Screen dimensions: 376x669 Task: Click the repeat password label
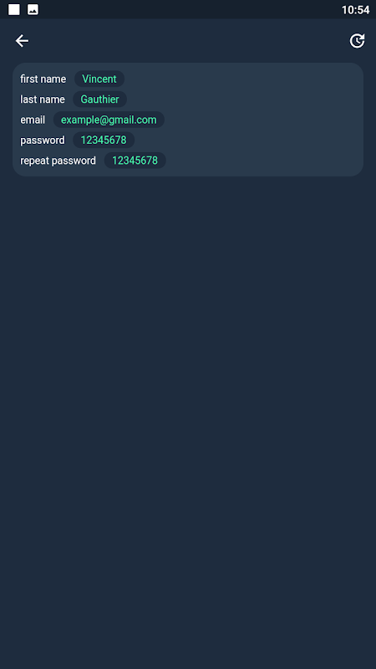coord(58,161)
